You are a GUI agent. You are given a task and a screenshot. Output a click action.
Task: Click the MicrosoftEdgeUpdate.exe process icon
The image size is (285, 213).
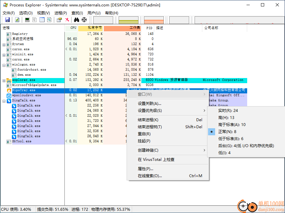point(9,85)
